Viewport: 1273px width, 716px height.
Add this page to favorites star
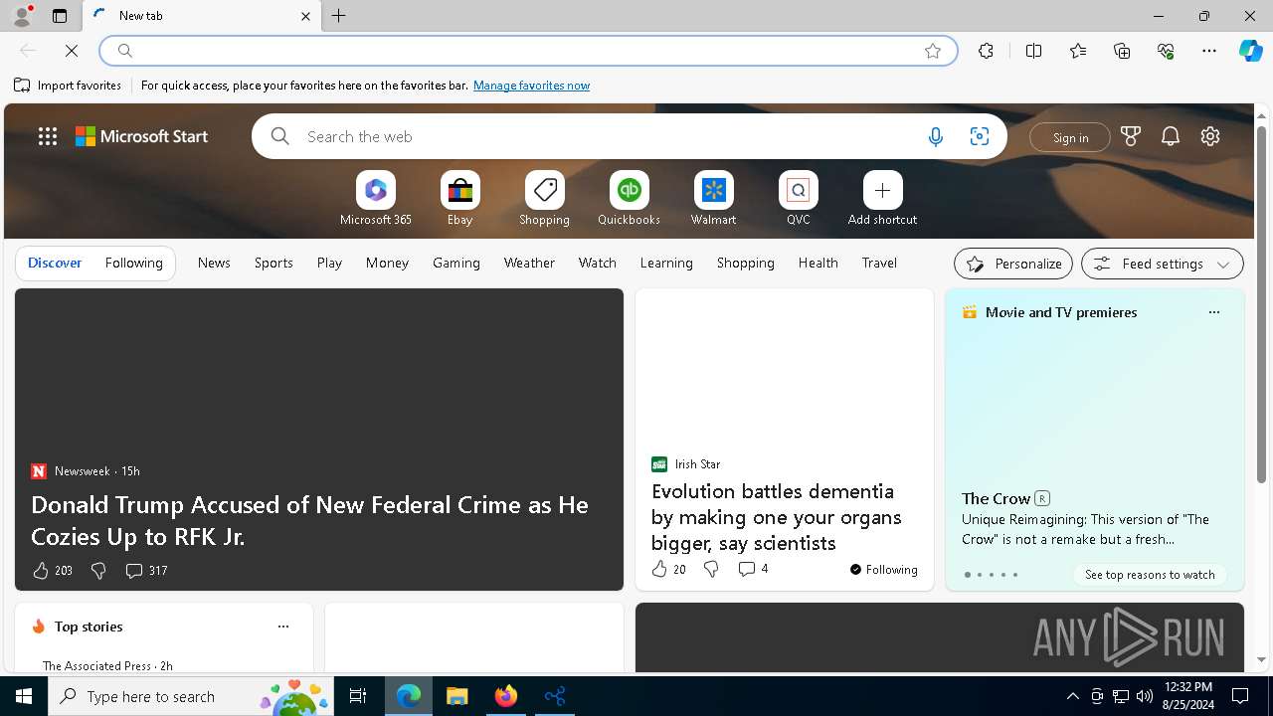point(933,51)
